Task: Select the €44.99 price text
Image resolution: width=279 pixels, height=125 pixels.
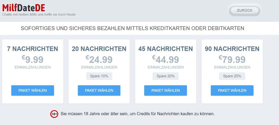Action: point(165,59)
